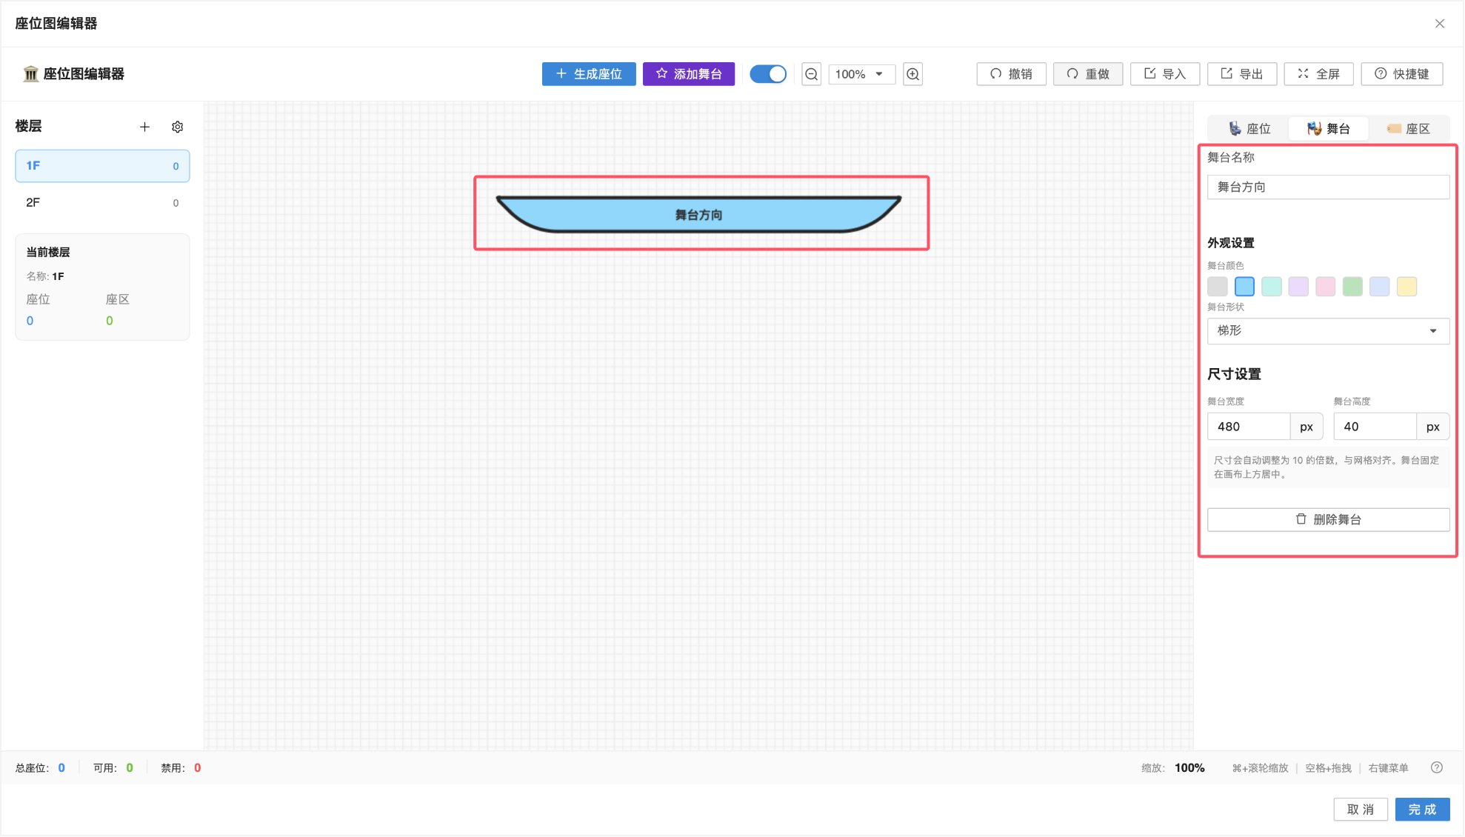Screen dimensions: 1465x837
Task: Click the help question icon in status bar
Action: (x=1436, y=767)
